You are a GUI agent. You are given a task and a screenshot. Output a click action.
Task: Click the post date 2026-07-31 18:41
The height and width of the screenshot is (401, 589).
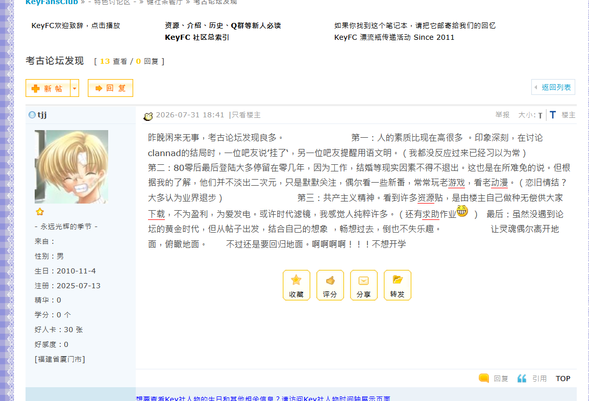tap(190, 115)
